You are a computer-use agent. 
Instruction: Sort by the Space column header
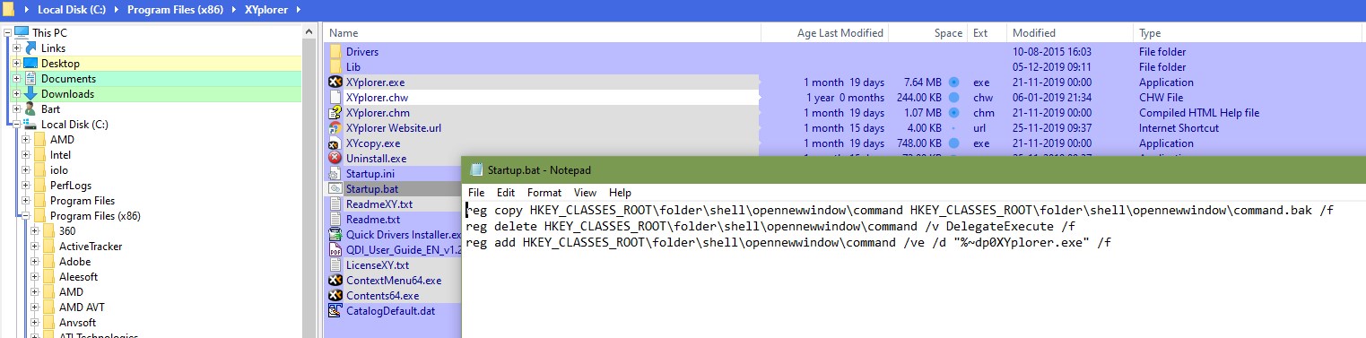928,33
